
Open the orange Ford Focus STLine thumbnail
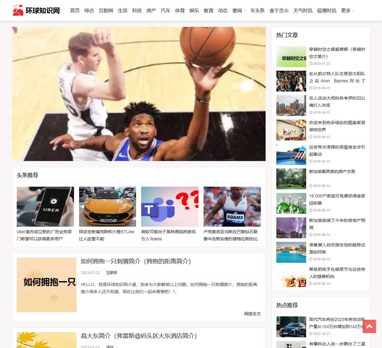(107, 207)
